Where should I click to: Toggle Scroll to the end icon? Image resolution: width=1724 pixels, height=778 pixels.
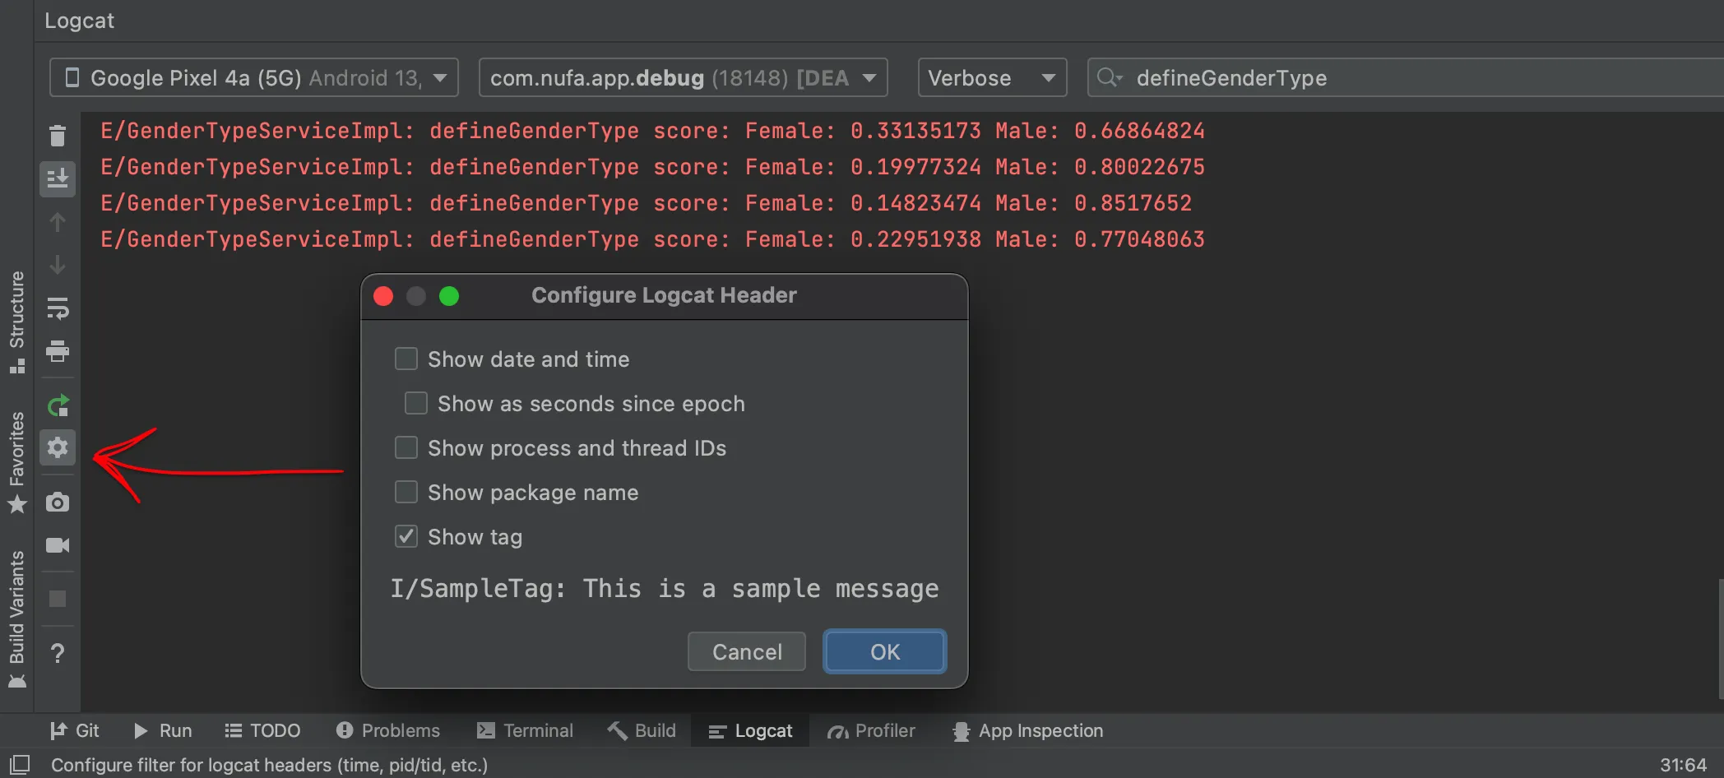coord(57,178)
